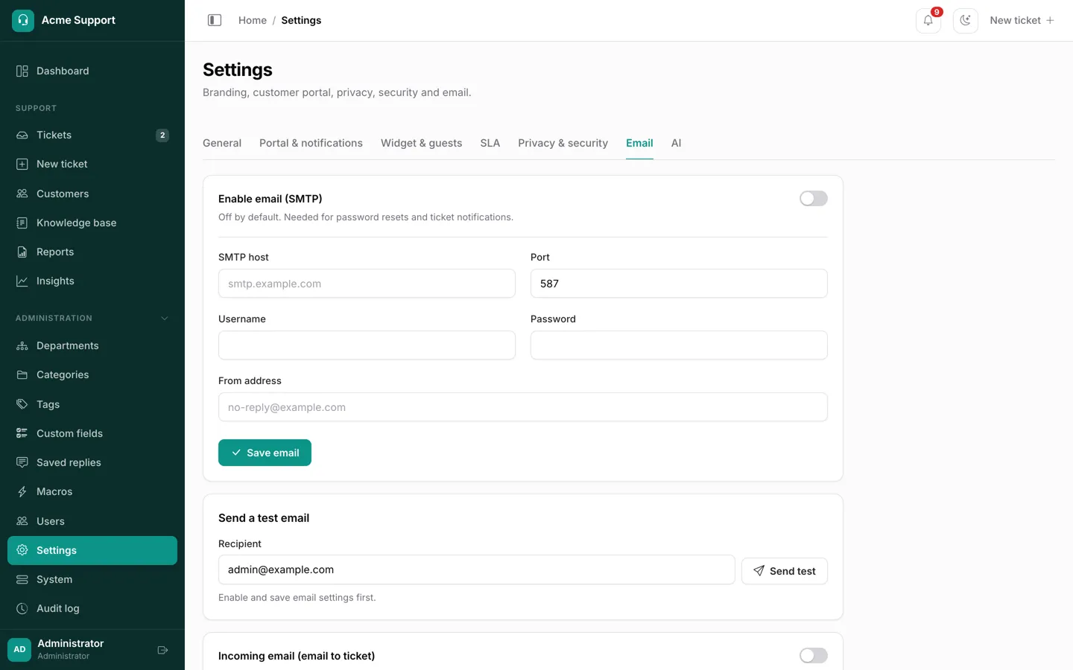Toggle Incoming email (email to ticket)
The image size is (1073, 670).
813,656
